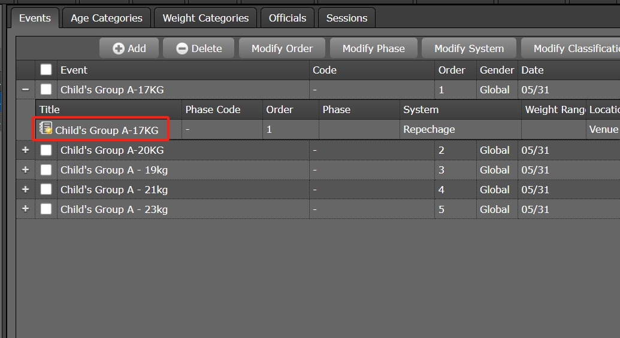
Task: Check the Child's Group A-17KG event checkbox
Action: pos(46,90)
